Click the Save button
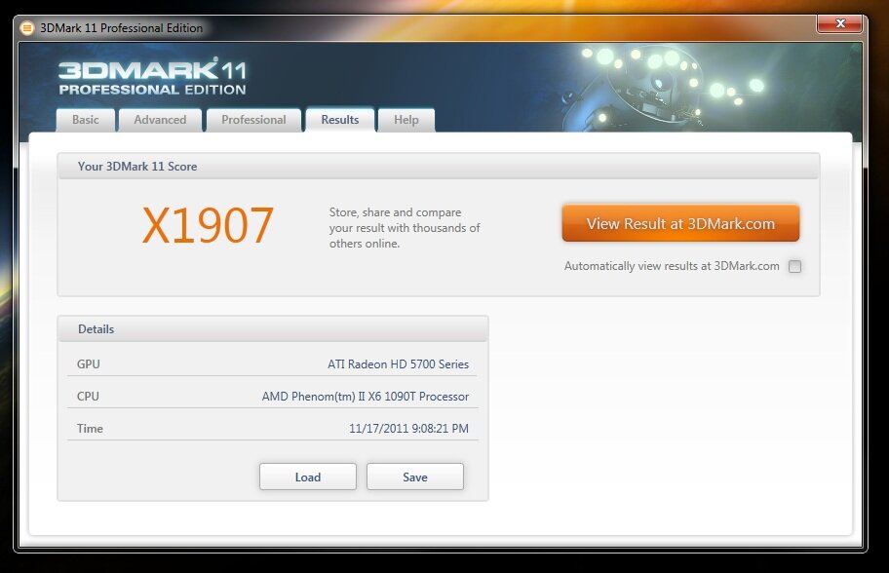The width and height of the screenshot is (889, 573). [415, 477]
